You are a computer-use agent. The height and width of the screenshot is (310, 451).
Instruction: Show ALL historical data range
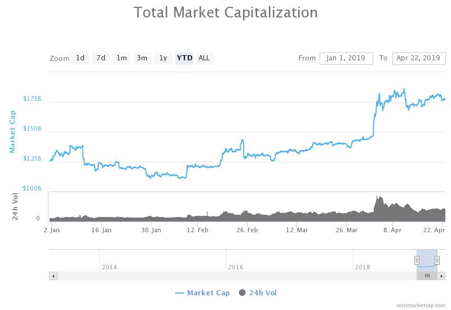(x=204, y=58)
